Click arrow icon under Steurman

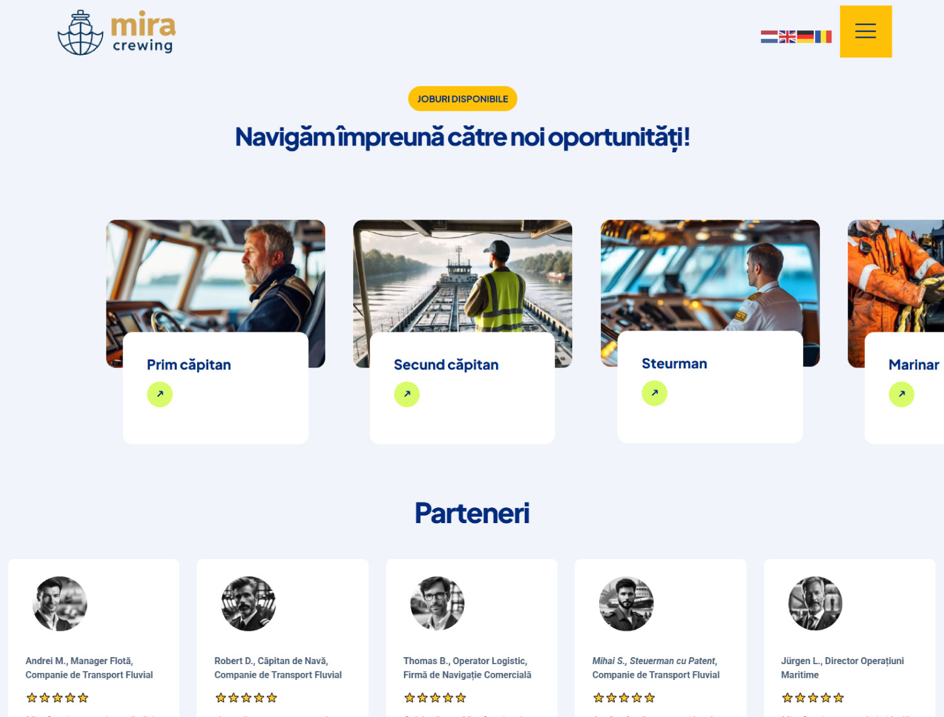click(655, 393)
